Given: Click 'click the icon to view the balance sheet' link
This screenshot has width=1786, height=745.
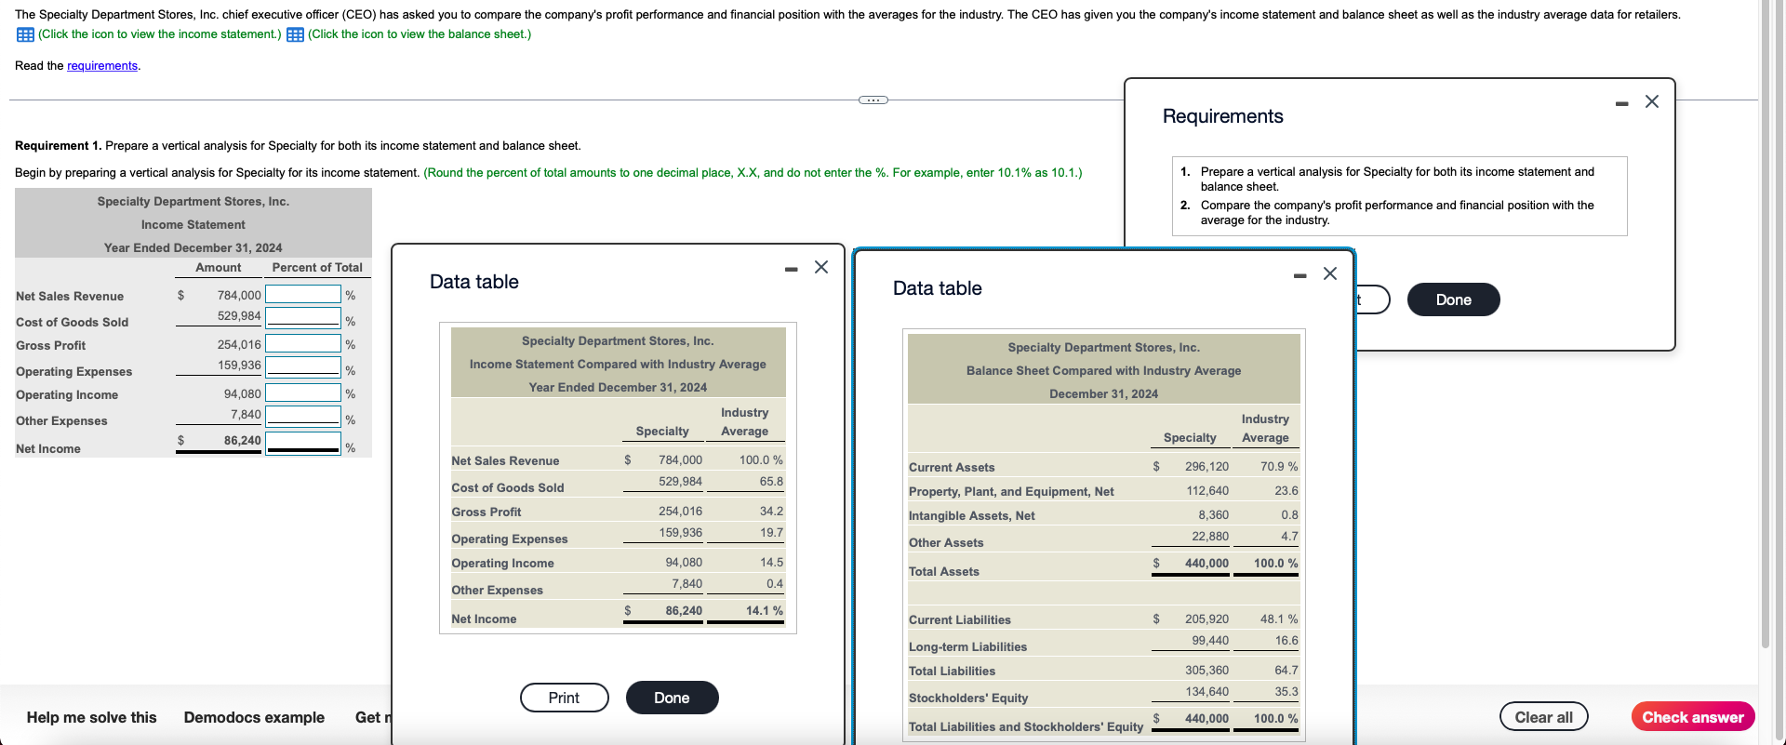Looking at the screenshot, I should [420, 34].
